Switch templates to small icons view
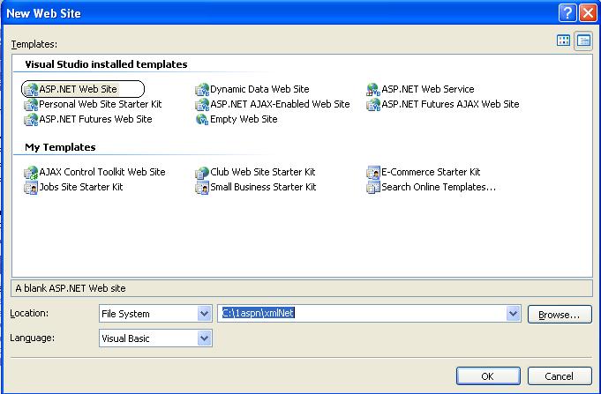This screenshot has height=394, width=601. 583,41
